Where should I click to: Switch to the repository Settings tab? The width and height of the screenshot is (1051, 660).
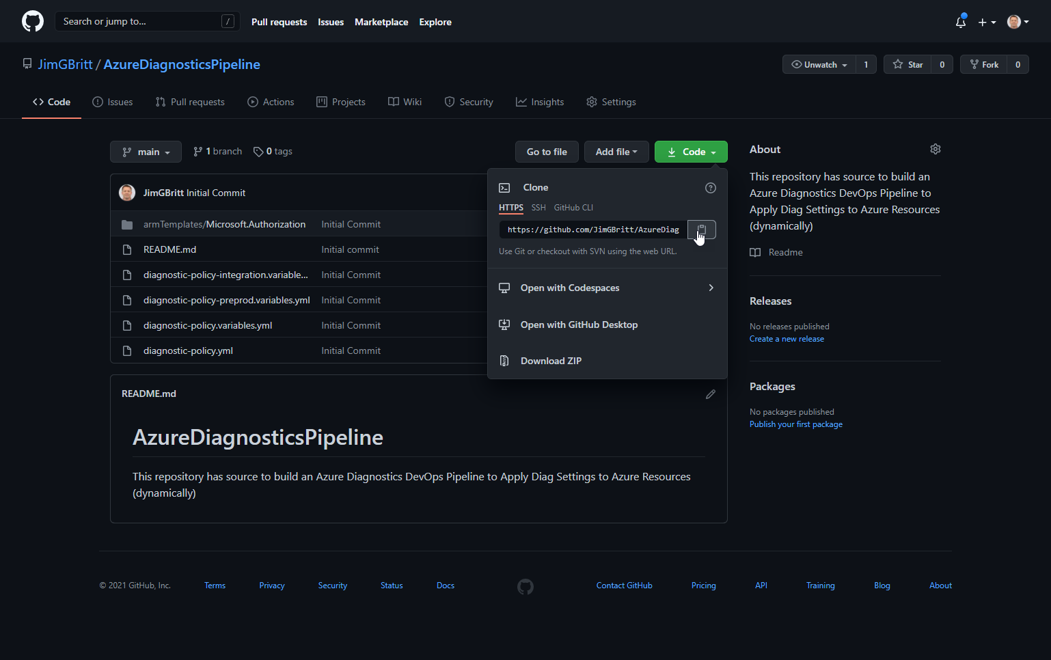click(x=611, y=102)
